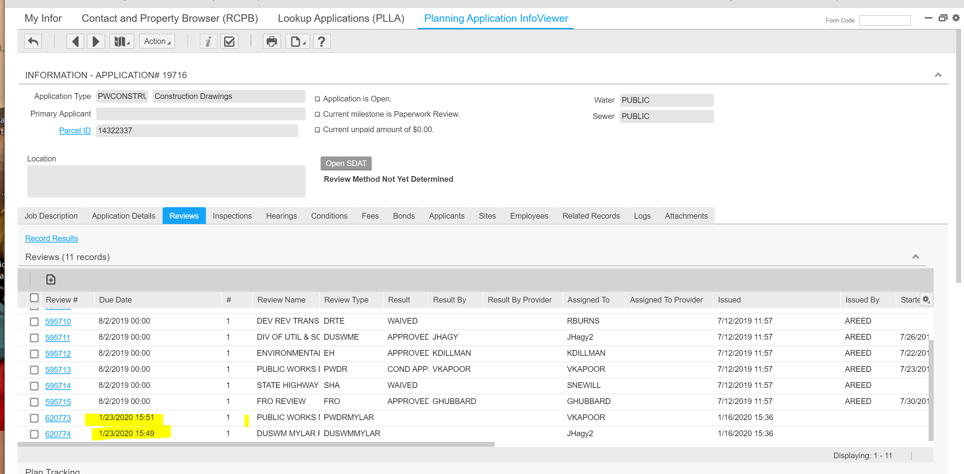Print using the printer icon
The width and height of the screenshot is (964, 474).
click(271, 41)
